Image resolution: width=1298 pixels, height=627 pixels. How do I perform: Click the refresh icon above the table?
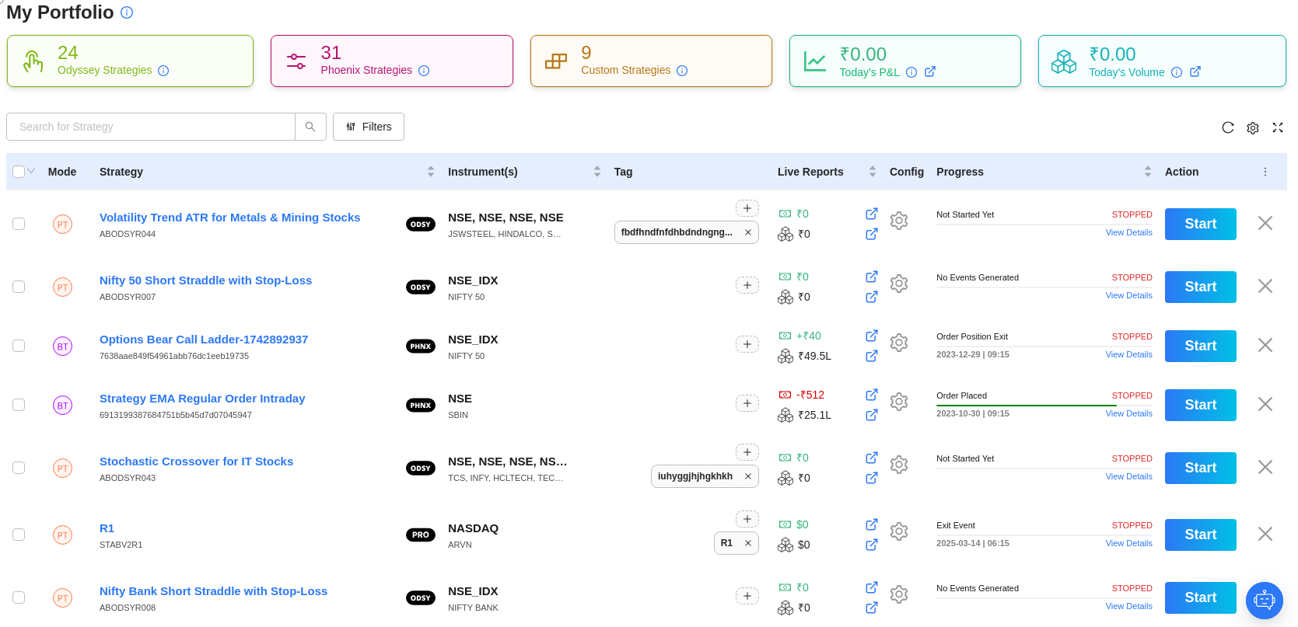(1227, 127)
